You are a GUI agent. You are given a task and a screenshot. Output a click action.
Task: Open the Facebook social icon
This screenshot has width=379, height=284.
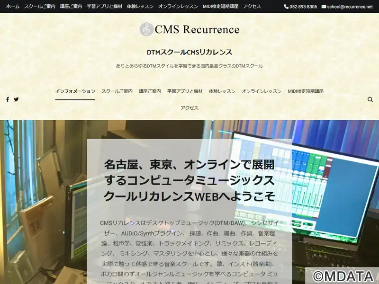(x=8, y=99)
